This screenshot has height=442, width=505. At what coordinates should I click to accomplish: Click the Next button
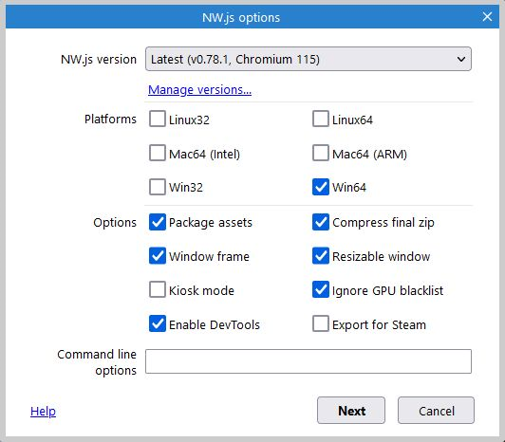click(x=351, y=411)
